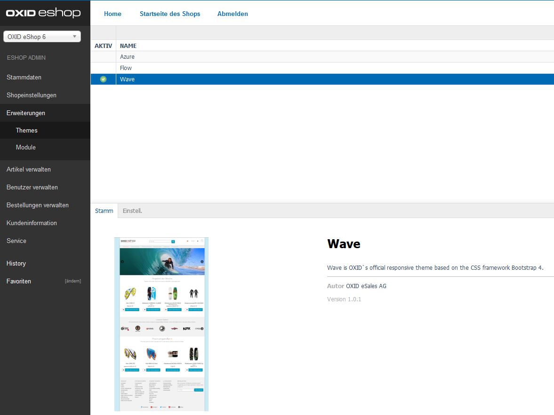Log out via Abmelden link

(x=233, y=14)
